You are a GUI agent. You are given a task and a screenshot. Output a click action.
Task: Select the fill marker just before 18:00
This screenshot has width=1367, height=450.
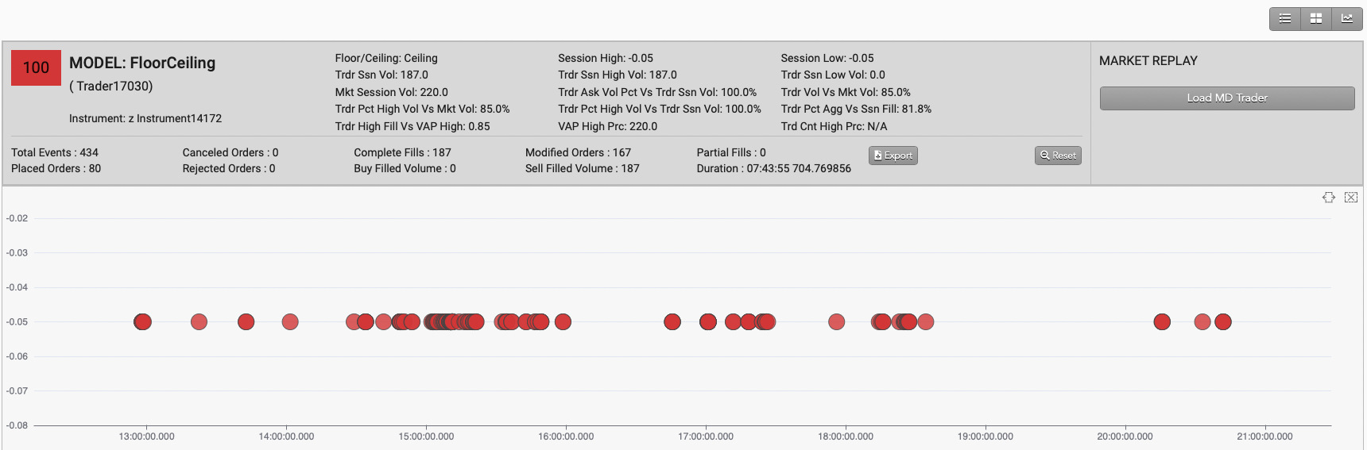(836, 321)
